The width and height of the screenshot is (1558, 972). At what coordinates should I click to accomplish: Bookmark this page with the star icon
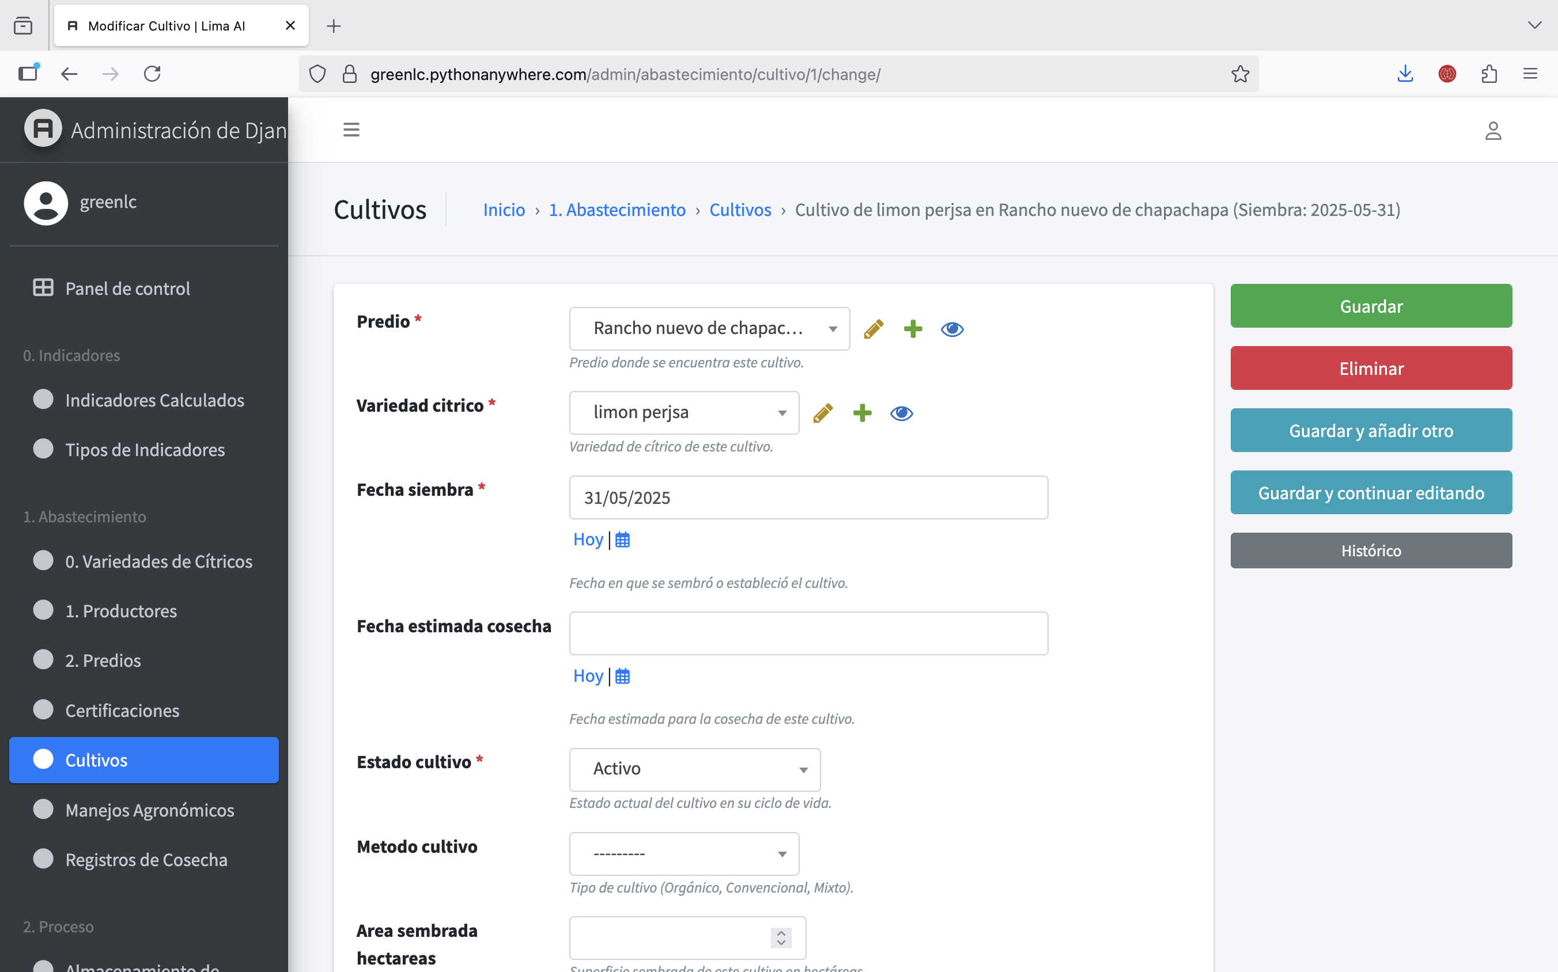[x=1239, y=75]
